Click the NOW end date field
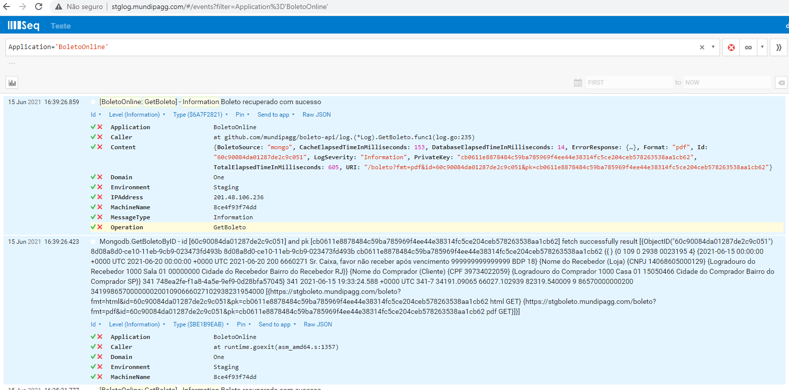Screen dimensions: 789x390 click(727, 83)
